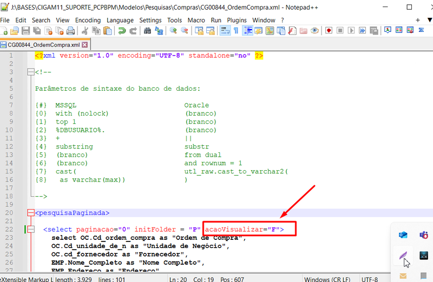
Task: Collapse the select tag fold marker
Action: click(x=31, y=229)
